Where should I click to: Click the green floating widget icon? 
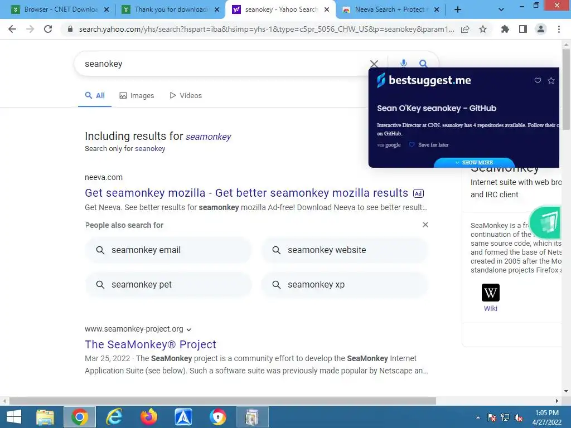tap(546, 222)
